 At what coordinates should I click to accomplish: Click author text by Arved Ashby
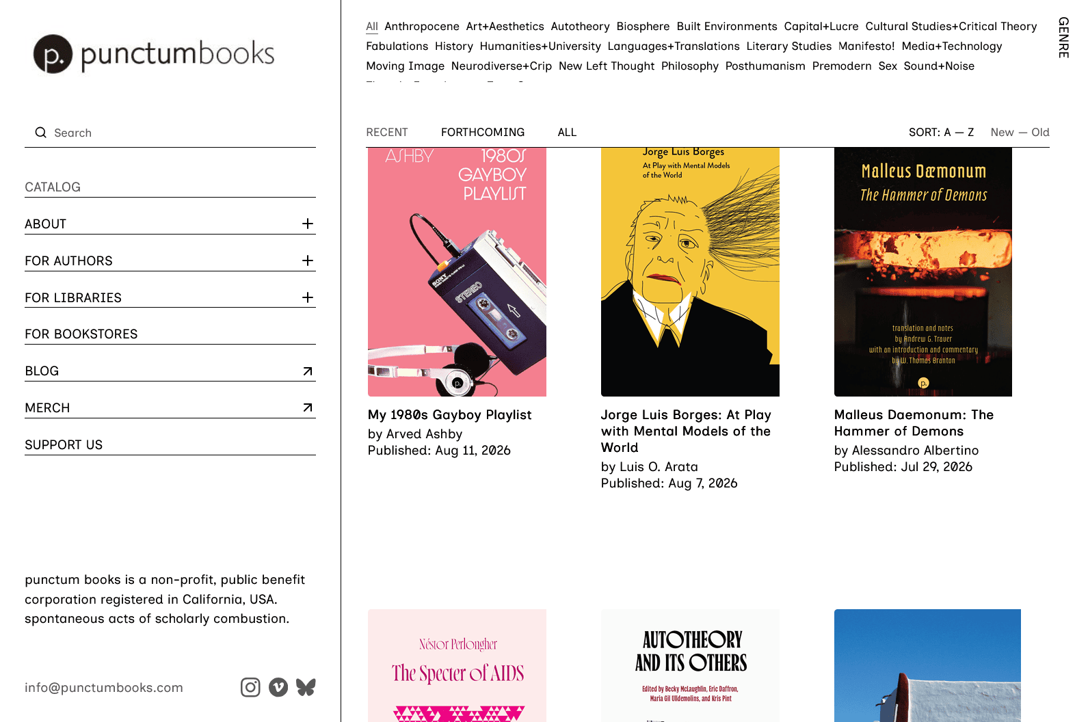(x=415, y=434)
